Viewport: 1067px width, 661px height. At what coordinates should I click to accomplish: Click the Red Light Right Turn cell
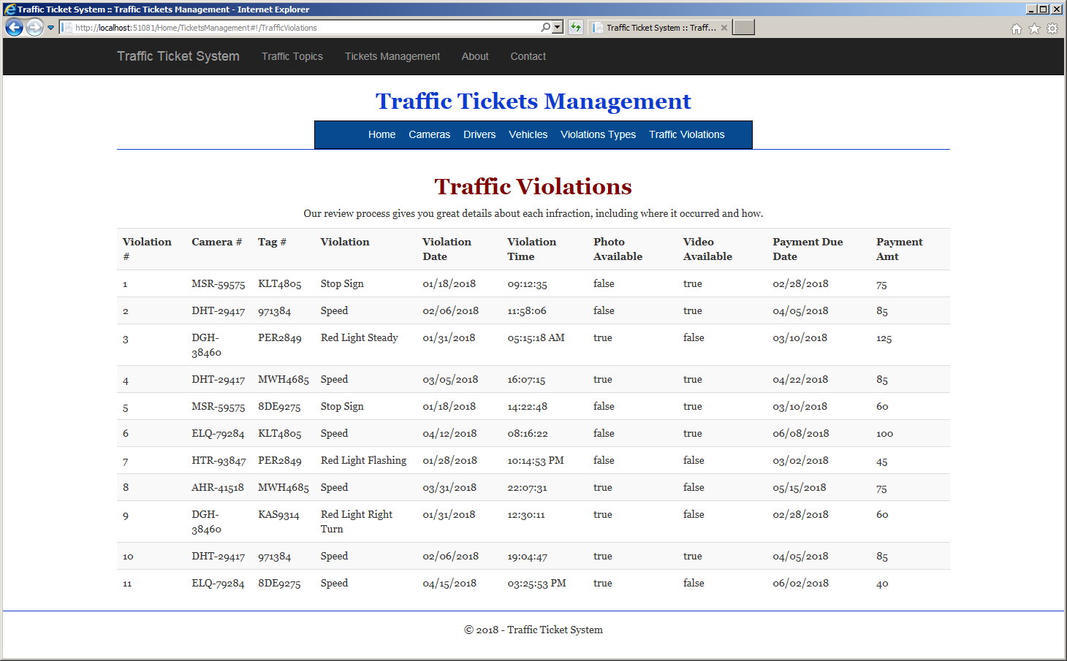[x=357, y=522]
